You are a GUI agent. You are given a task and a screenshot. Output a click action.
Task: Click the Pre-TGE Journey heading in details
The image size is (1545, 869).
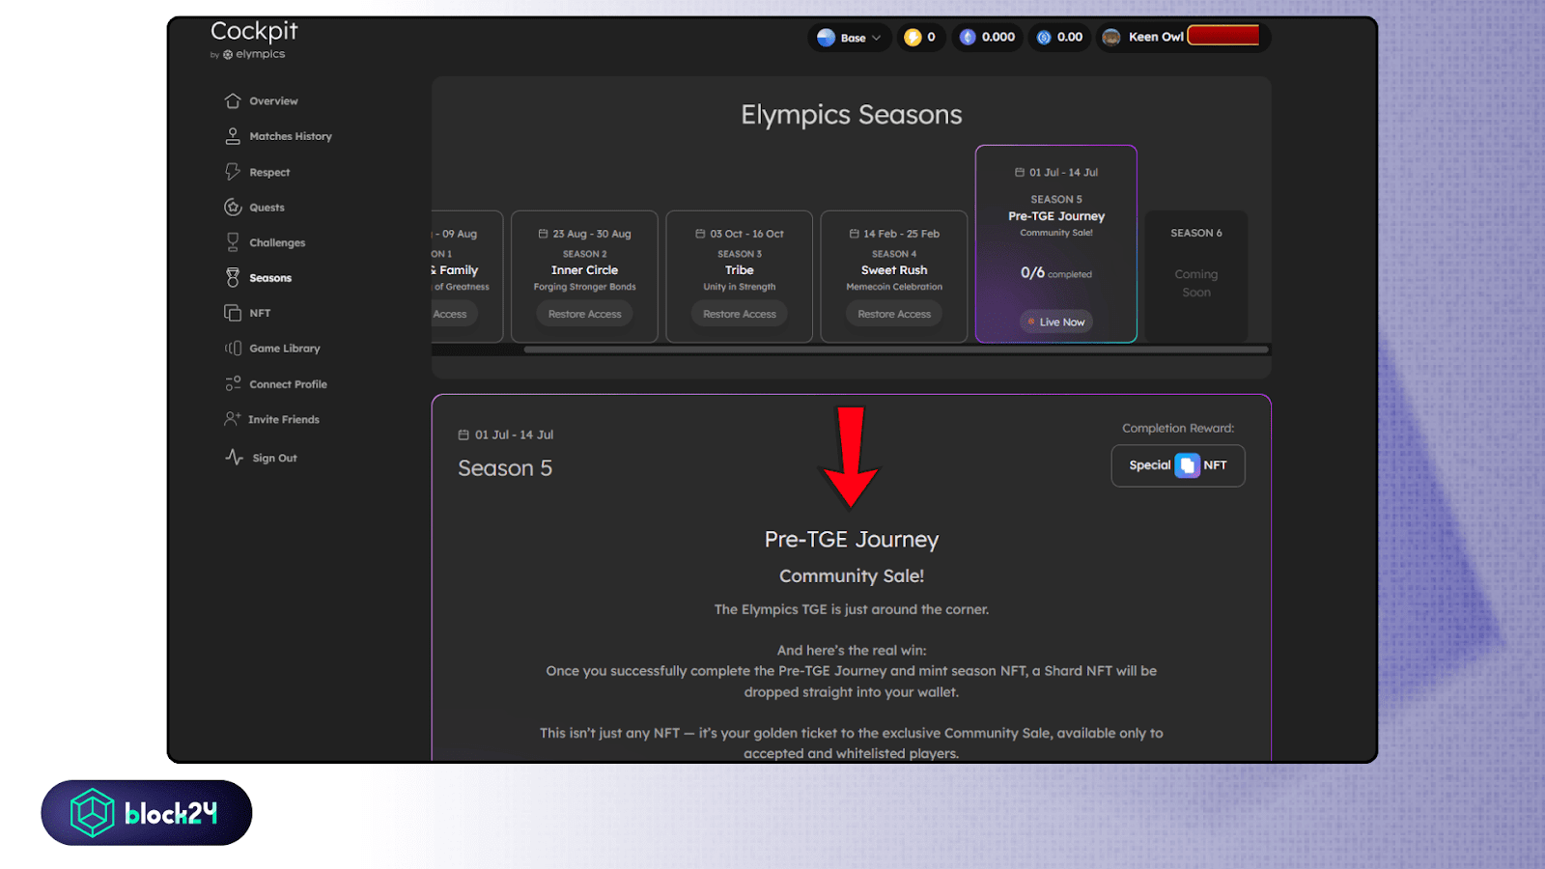tap(852, 540)
